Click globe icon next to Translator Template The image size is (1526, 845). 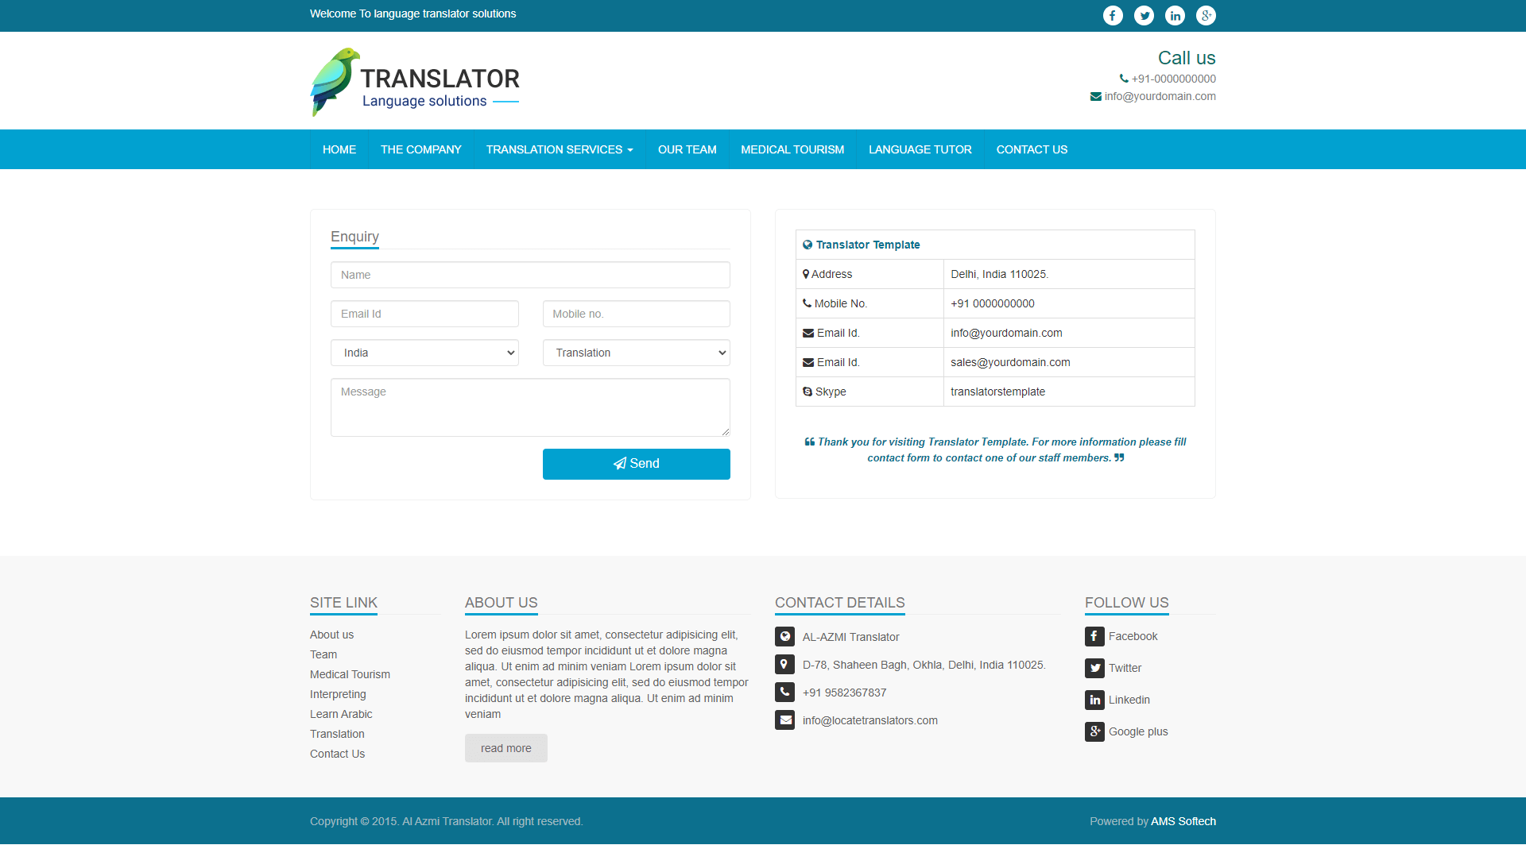tap(808, 245)
